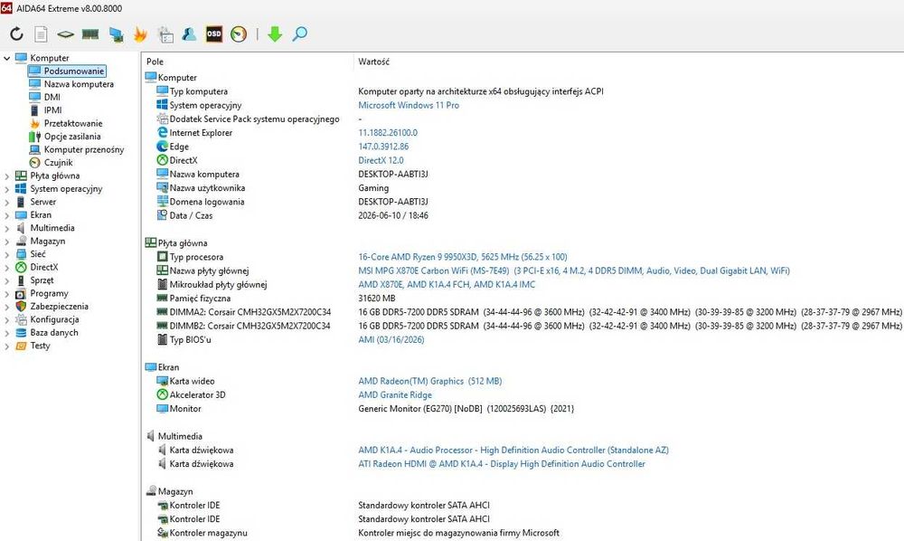The image size is (904, 541).
Task: Open the MSI MPG X870E Carbon WiFi link
Action: [x=574, y=270]
